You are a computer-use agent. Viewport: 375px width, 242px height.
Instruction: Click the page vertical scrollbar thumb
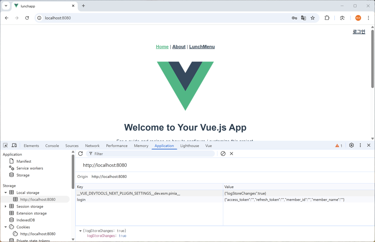tap(373, 59)
